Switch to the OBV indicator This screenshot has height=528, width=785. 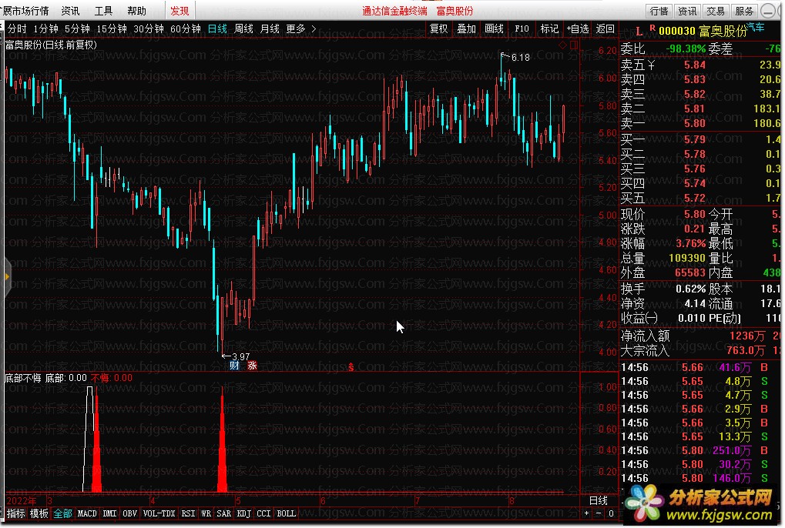coord(129,513)
